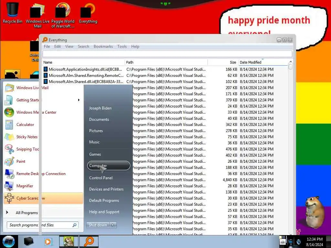Image resolution: width=331 pixels, height=248 pixels.
Task: Open Music from Start menu
Action: (x=94, y=142)
